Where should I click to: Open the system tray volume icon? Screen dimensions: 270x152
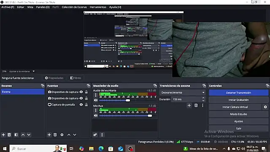243,149
